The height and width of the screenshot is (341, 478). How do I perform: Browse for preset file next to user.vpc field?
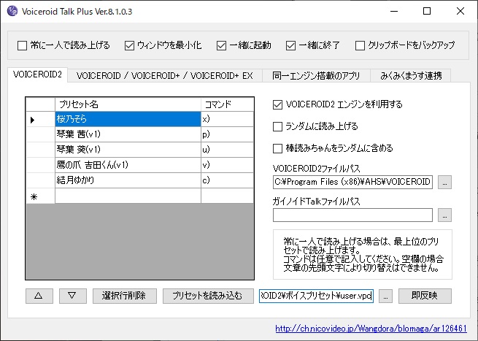[385, 296]
